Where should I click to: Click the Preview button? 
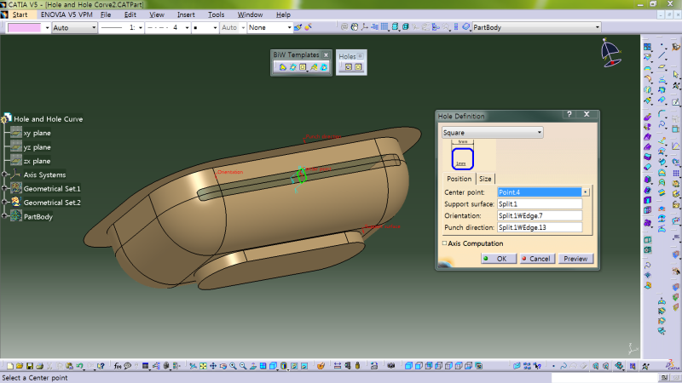pos(575,259)
